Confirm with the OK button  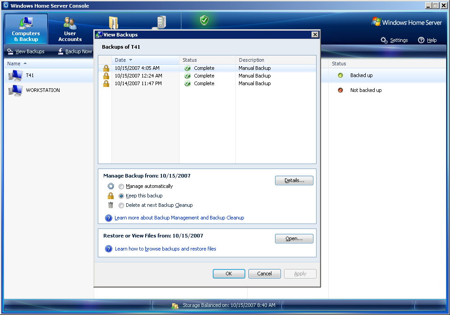coord(229,274)
